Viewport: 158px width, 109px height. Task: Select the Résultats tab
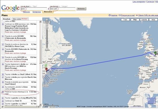[7, 19]
